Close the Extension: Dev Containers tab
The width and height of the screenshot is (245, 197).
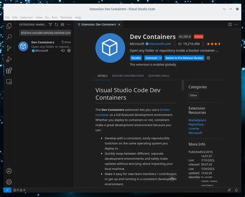tap(119, 25)
